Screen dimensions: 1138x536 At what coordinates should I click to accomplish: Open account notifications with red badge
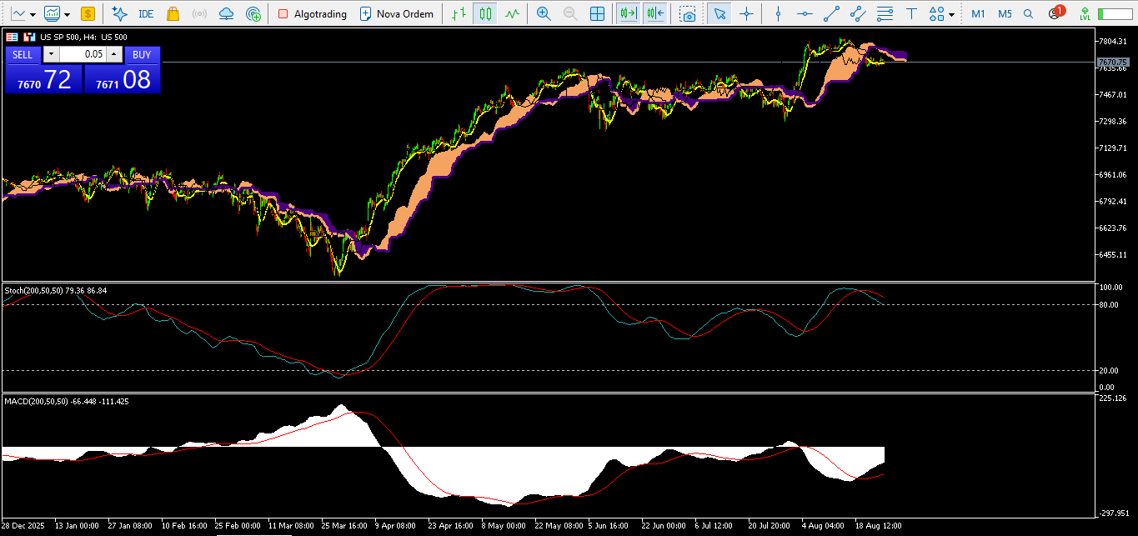(x=1055, y=13)
